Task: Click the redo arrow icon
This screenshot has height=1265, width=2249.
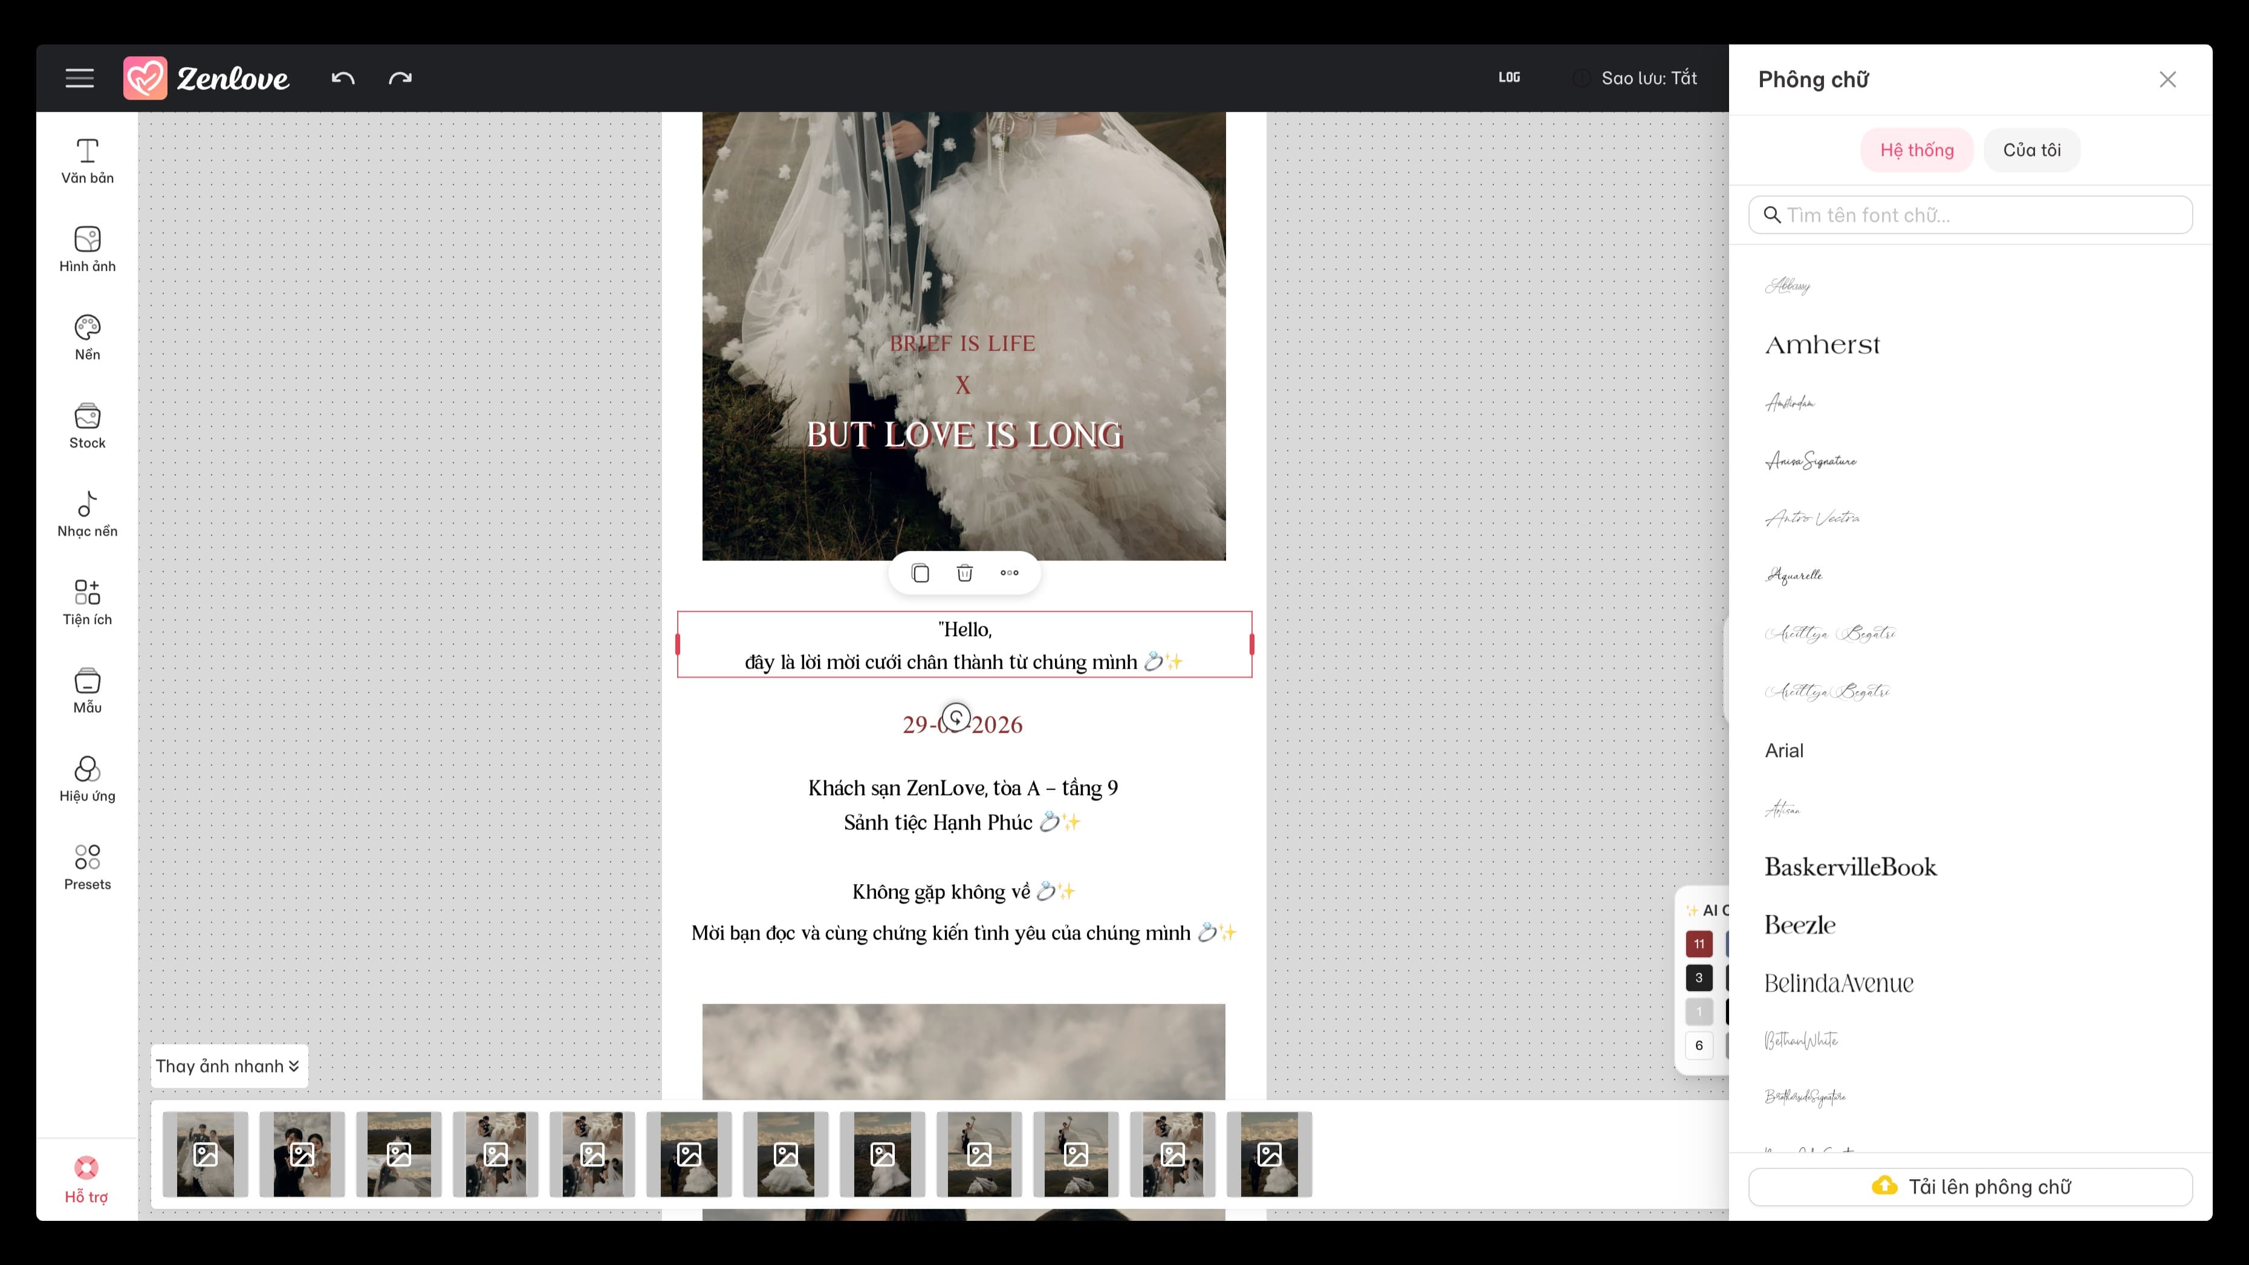Action: point(400,79)
